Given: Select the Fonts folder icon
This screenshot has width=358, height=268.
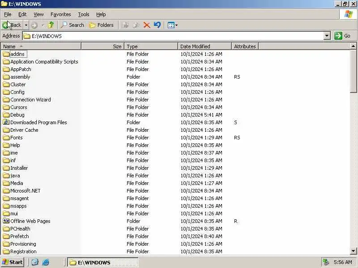Looking at the screenshot, I should 6,138.
